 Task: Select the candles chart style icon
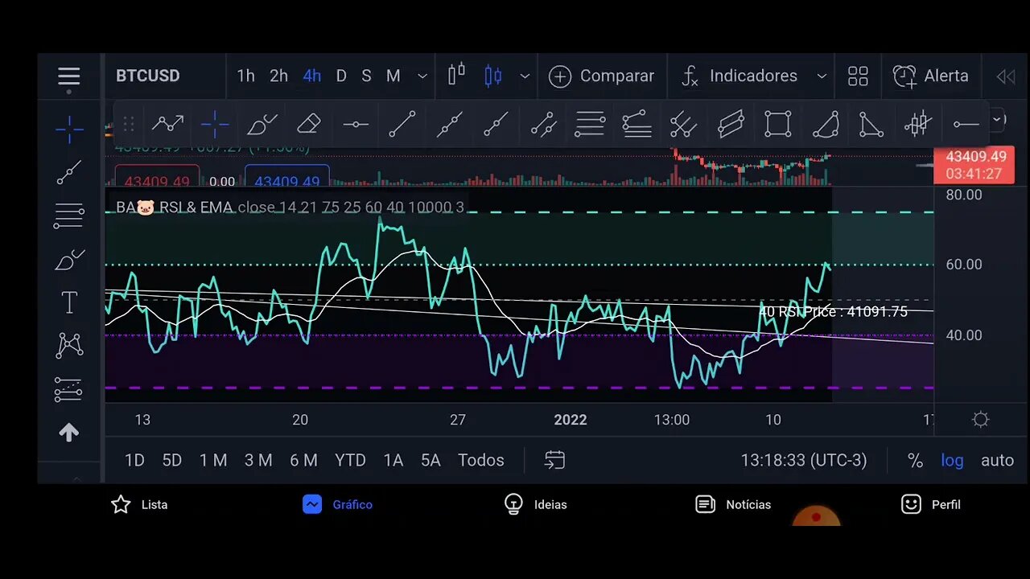493,76
